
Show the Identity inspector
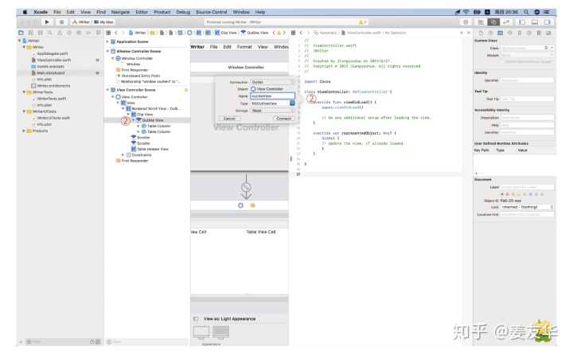501,33
